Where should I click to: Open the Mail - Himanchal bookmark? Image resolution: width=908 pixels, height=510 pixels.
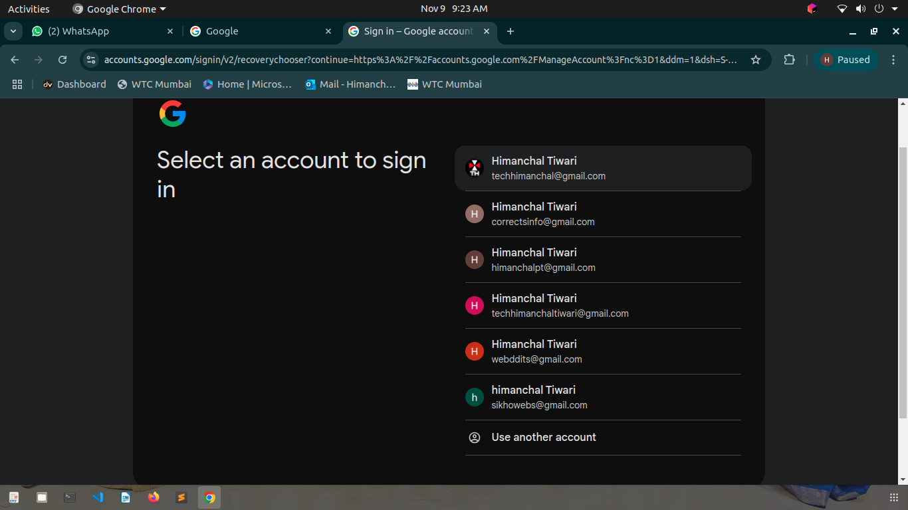click(x=350, y=84)
